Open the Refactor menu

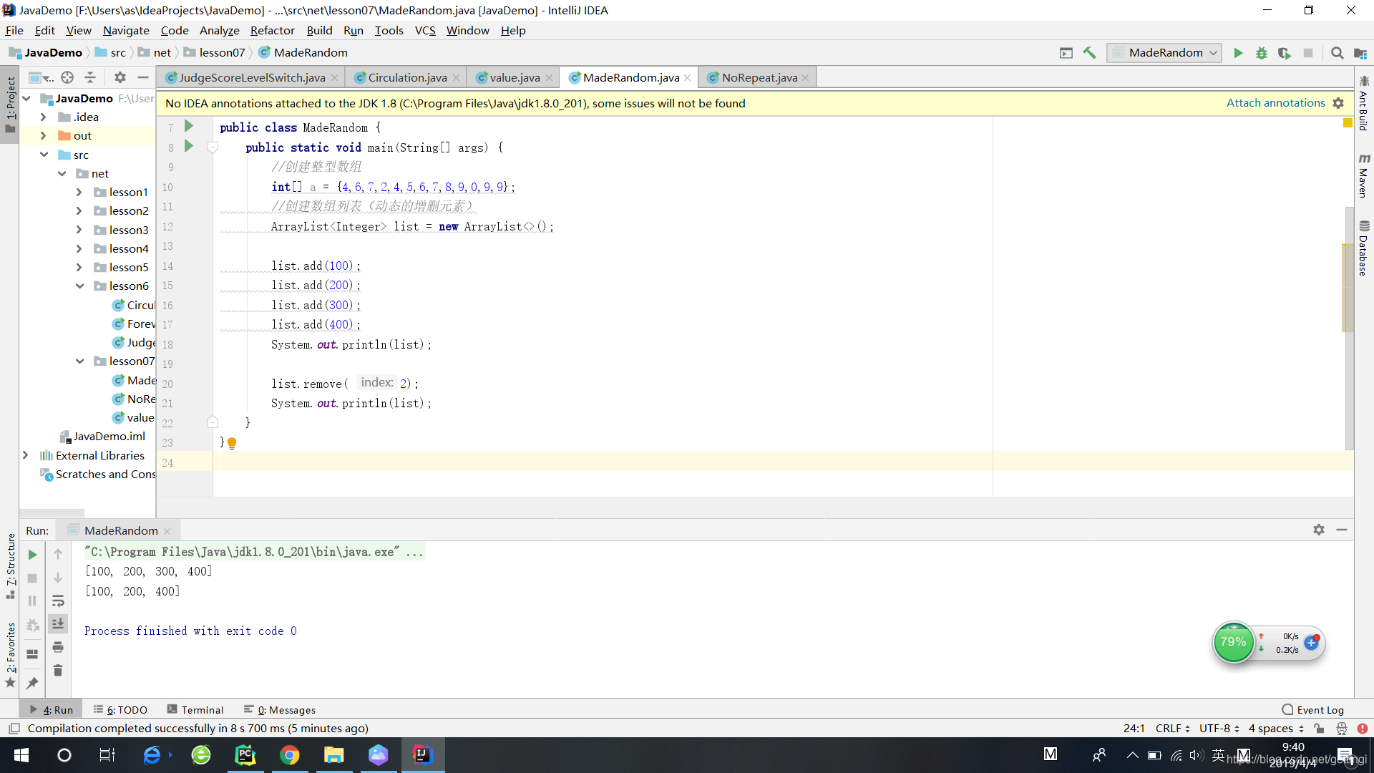(x=272, y=30)
